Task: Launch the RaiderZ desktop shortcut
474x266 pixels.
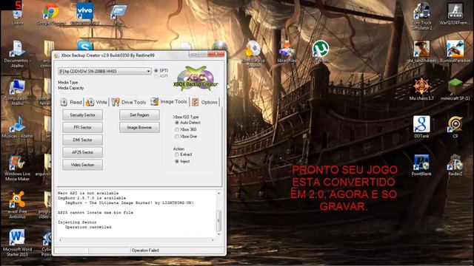Action: [x=455, y=165]
